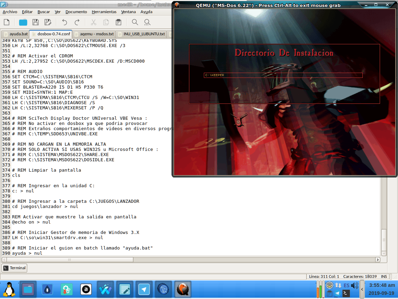Open the Documento menu
Viewport: 398px width, 299px height.
(76, 12)
